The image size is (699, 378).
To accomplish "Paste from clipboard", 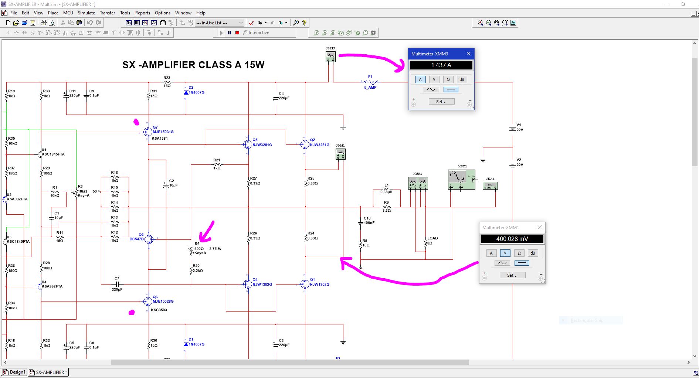I will pos(79,23).
